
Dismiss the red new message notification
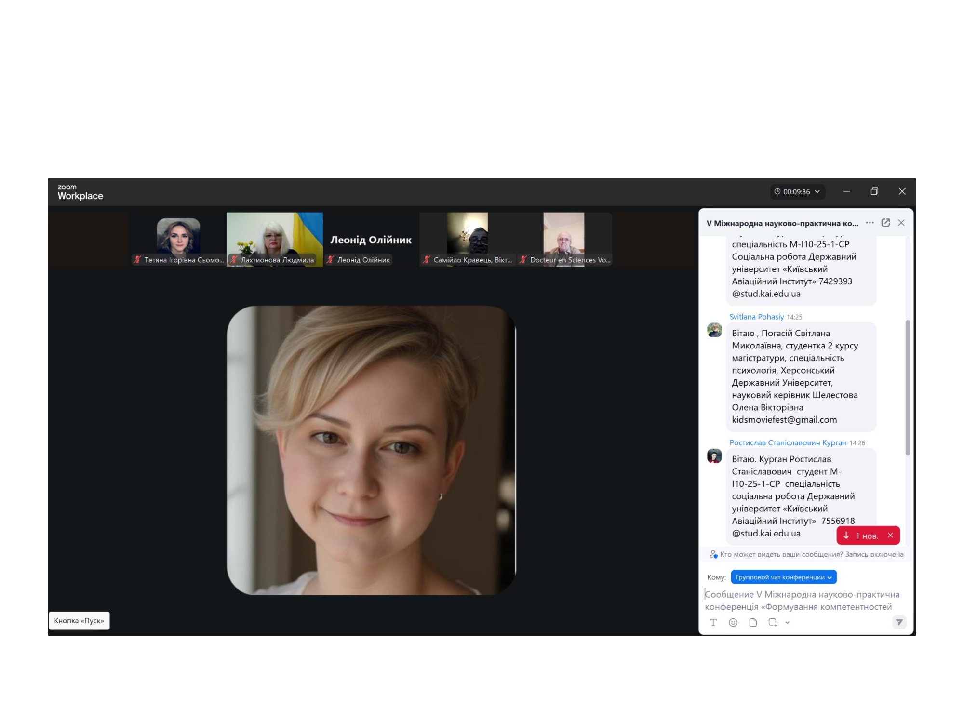[x=890, y=535]
